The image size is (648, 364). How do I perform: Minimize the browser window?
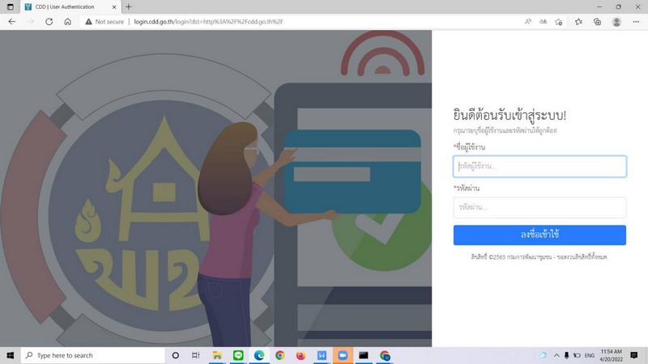click(x=599, y=6)
